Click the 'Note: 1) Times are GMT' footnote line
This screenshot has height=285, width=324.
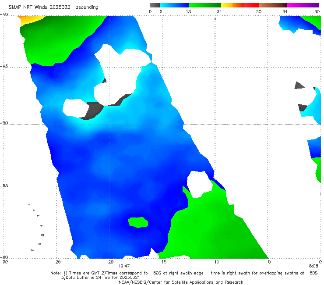[184, 273]
